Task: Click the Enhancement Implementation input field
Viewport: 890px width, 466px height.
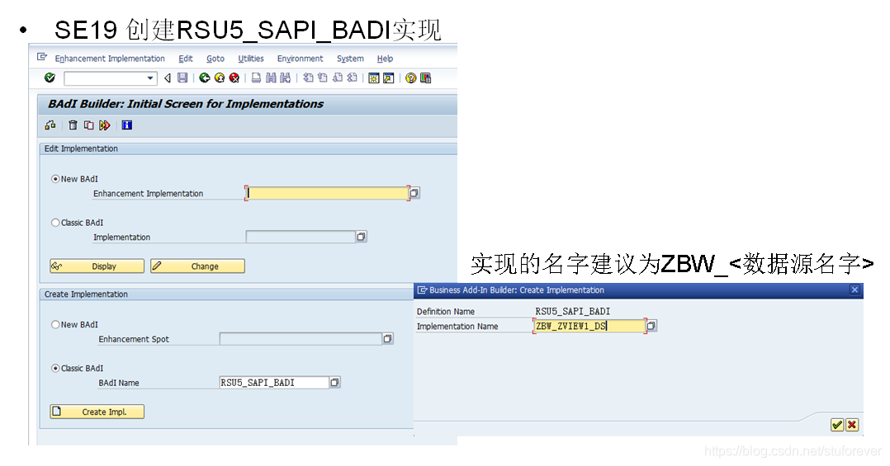Action: coord(328,193)
